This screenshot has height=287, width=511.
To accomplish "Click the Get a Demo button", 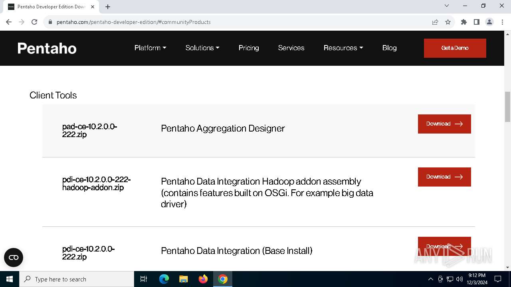I will 455,48.
